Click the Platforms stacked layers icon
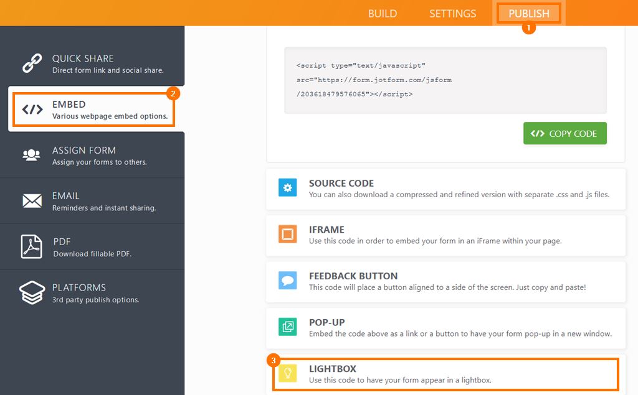 [x=32, y=292]
